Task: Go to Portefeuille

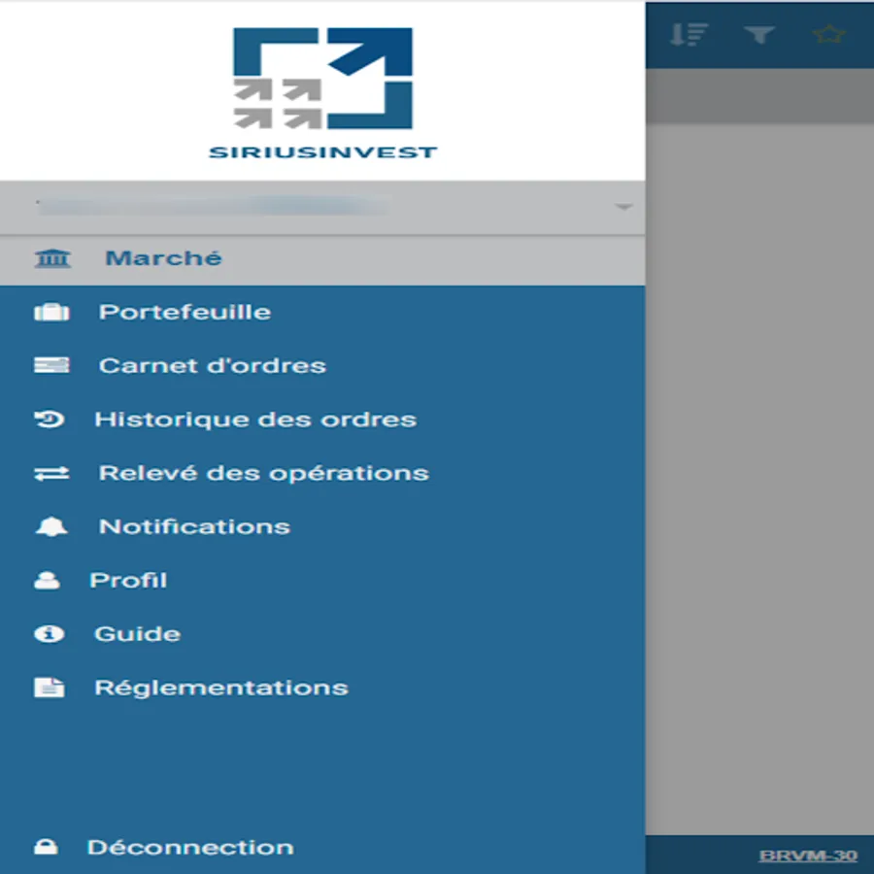Action: coord(185,312)
